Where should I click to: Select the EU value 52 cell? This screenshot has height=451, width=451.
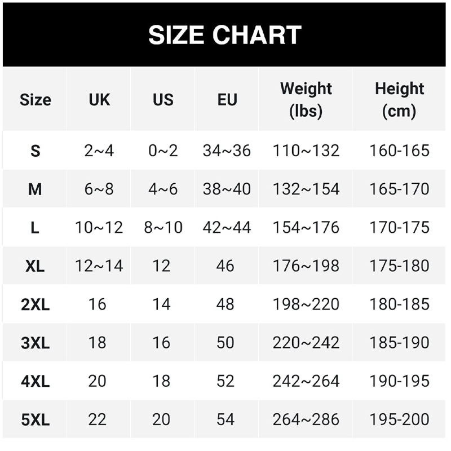tap(225, 381)
